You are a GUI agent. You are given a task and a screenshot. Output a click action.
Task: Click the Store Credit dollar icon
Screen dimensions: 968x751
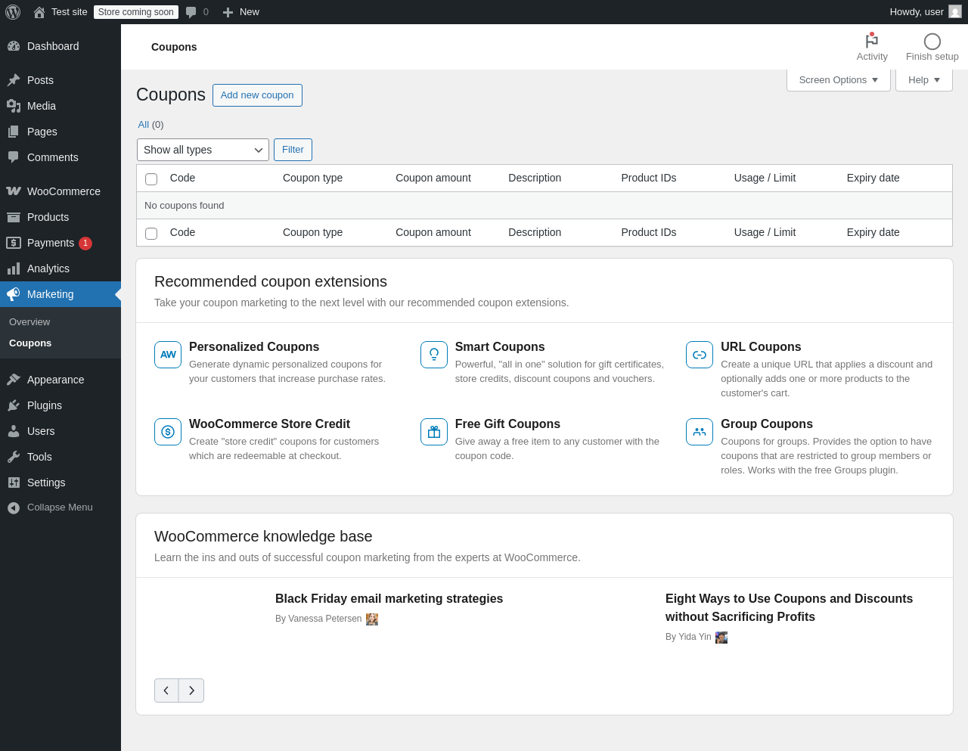point(168,432)
